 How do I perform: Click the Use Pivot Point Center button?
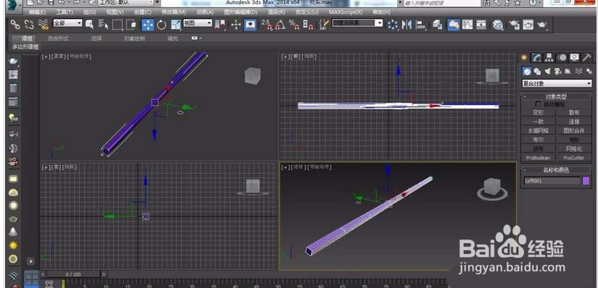pos(220,25)
